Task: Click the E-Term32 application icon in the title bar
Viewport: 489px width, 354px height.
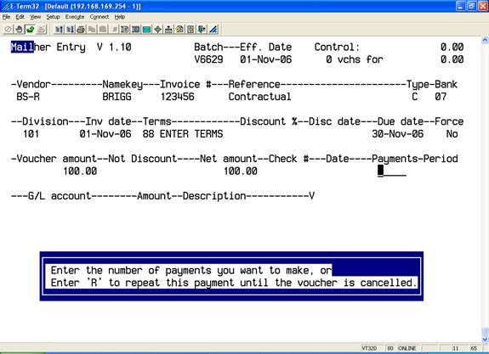Action: (x=5, y=6)
